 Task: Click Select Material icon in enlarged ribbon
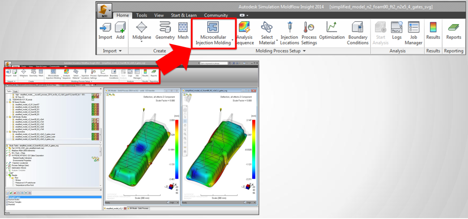point(266,27)
